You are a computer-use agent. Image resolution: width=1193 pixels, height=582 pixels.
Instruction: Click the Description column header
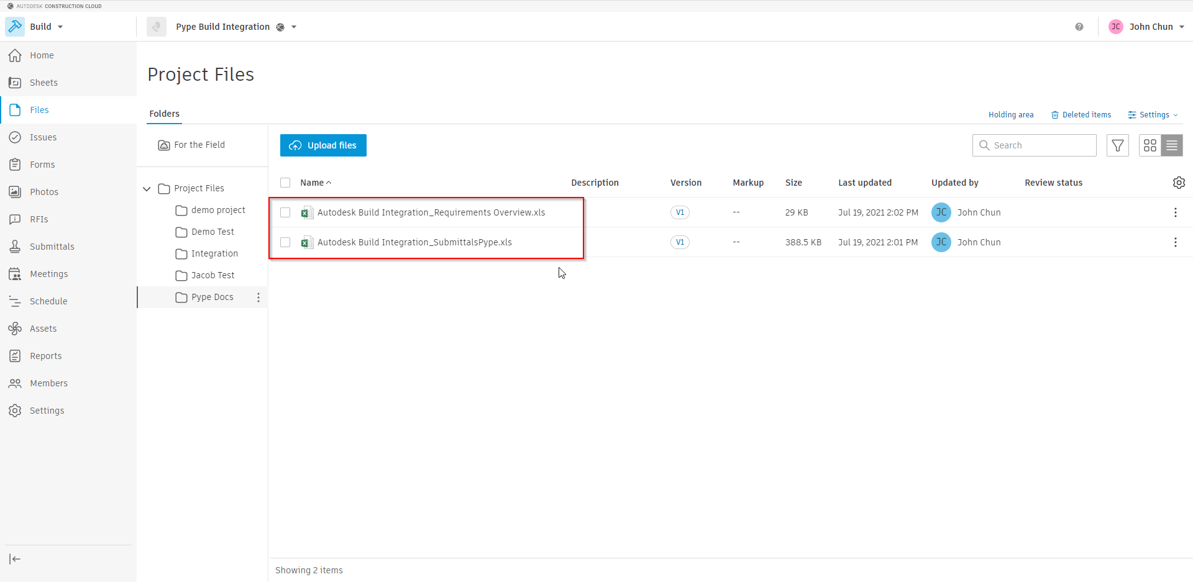595,183
